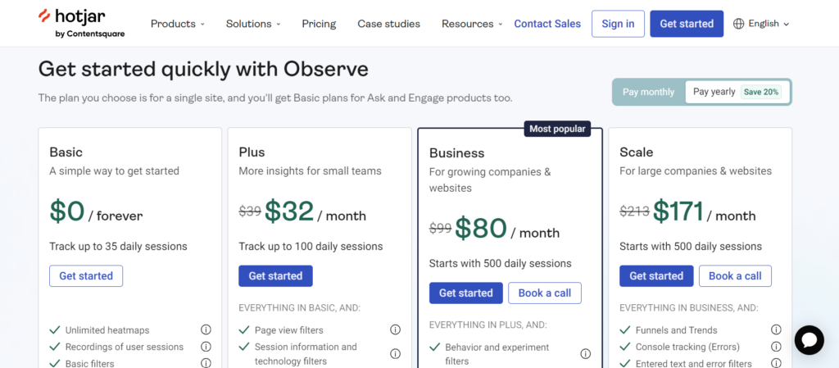Open the Solutions dropdown menu

pos(253,24)
